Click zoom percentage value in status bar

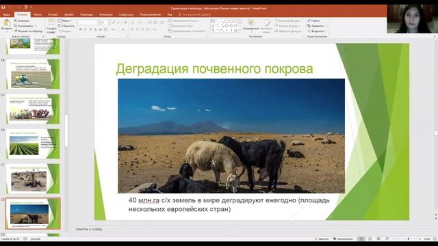[427, 239]
